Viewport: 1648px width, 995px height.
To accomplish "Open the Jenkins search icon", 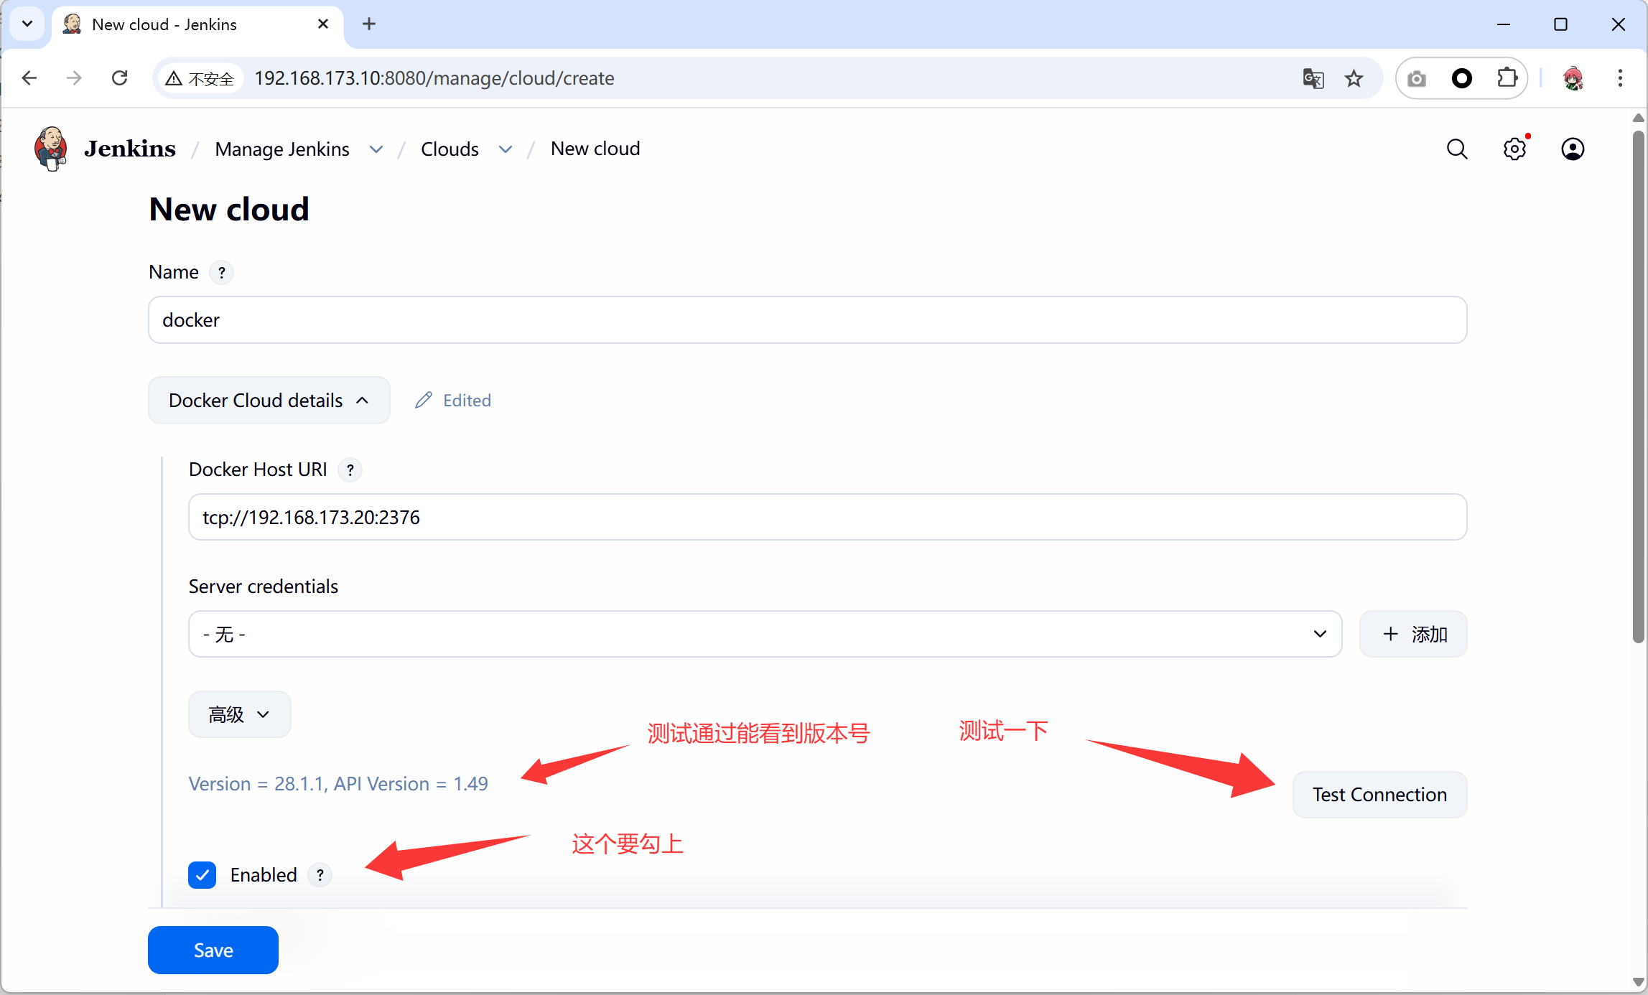I will point(1456,149).
